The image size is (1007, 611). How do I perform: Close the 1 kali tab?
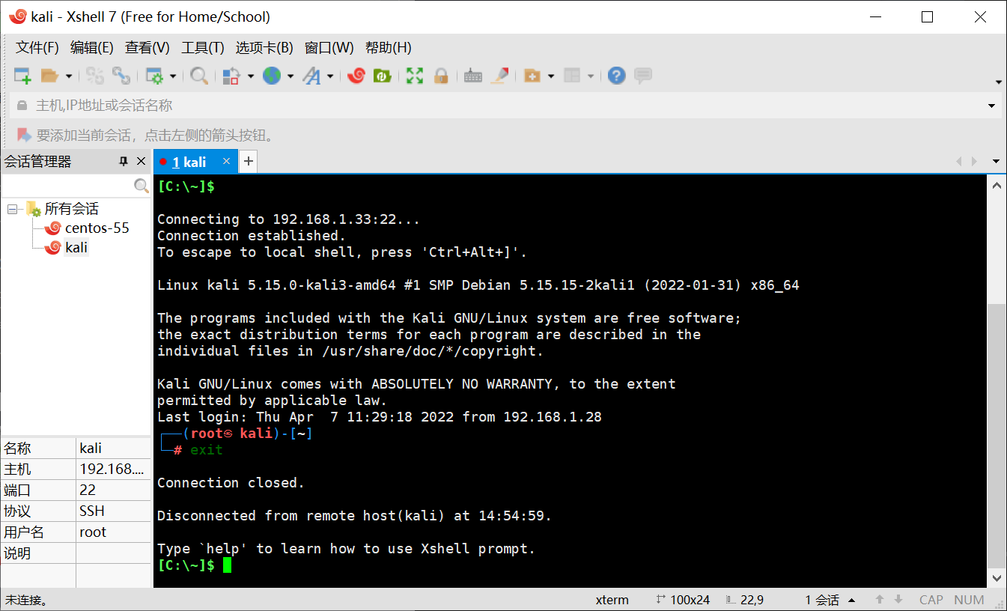tap(225, 162)
